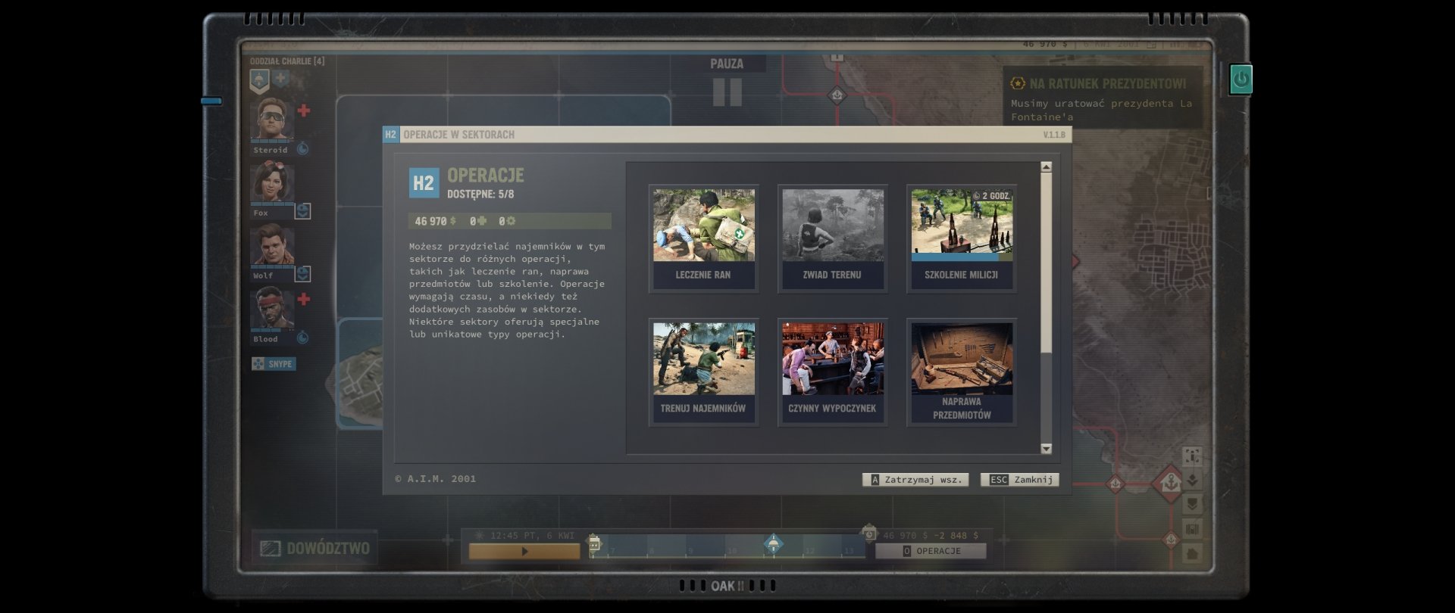The height and width of the screenshot is (613, 1455).
Task: Select the Zwiad Terenu operation card
Action: point(833,239)
